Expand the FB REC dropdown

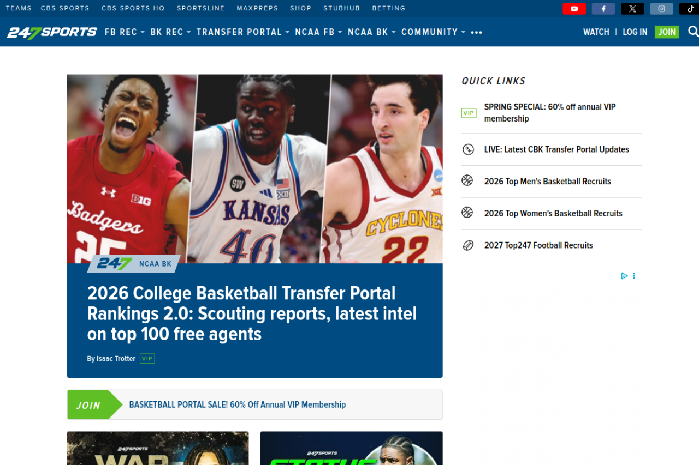point(125,32)
